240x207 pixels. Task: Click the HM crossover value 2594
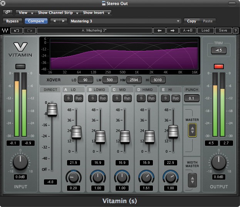click(134, 80)
